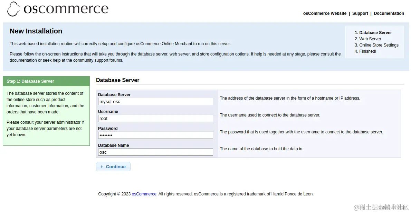Click the 'Password' field label

pos(108,129)
